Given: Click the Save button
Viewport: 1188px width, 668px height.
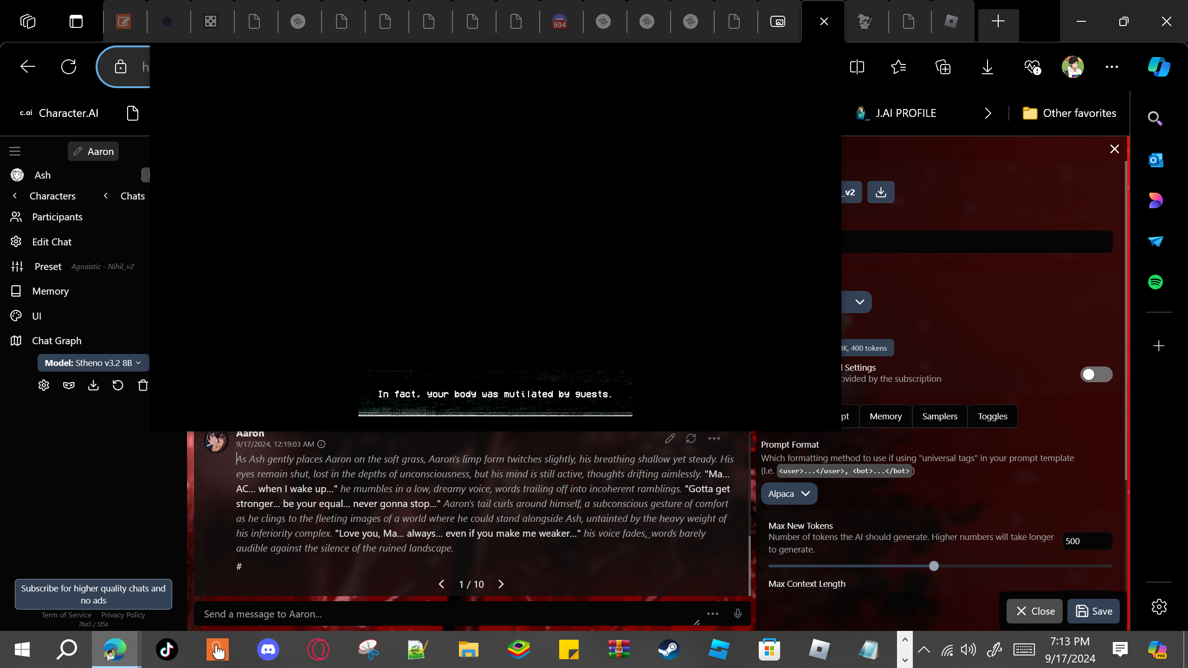Looking at the screenshot, I should 1093,611.
